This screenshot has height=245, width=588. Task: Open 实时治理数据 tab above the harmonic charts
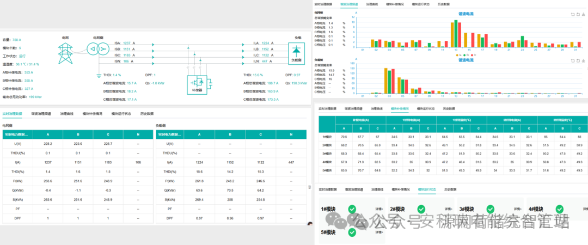[323, 4]
